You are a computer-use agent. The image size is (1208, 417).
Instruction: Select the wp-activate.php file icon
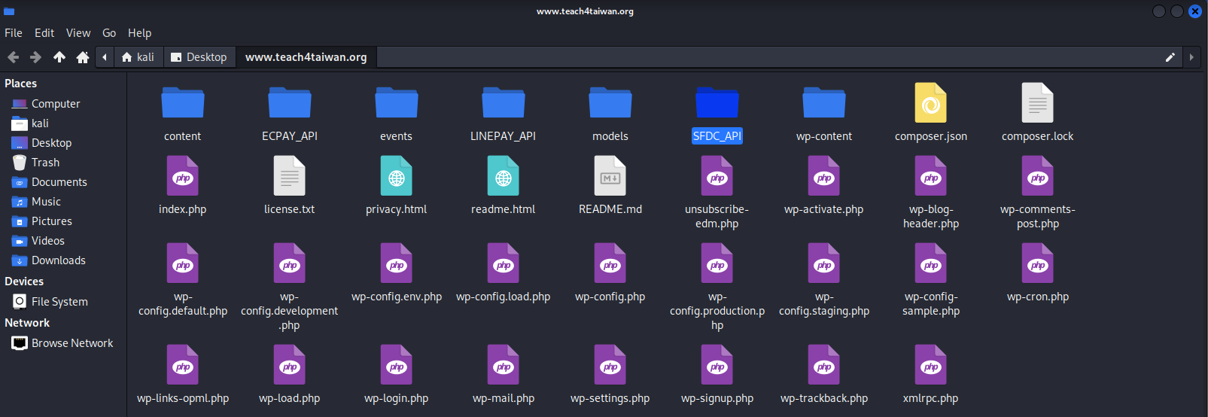(824, 176)
